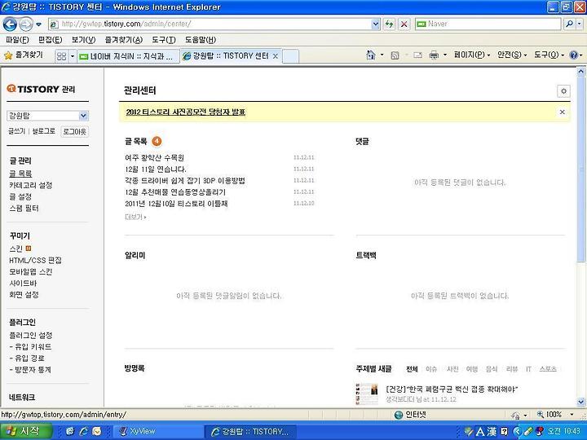Viewport: 587px width, 440px height.
Task: Open the 즐겨찾기(A) menu
Action: pyautogui.click(x=124, y=40)
